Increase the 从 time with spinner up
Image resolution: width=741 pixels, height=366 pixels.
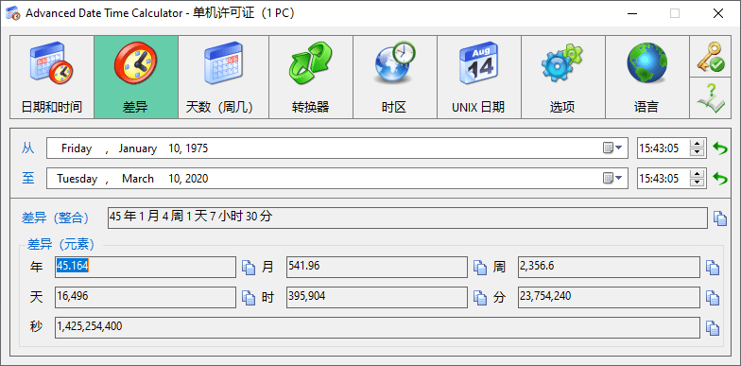coord(698,144)
